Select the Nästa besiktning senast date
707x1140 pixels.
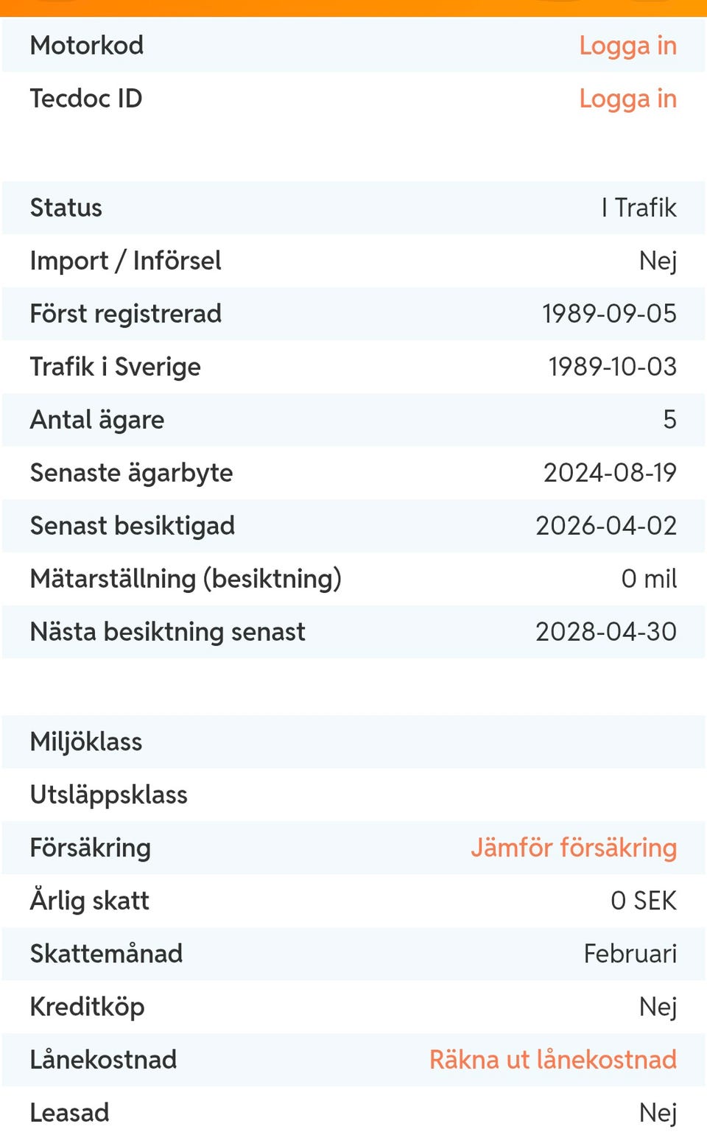pyautogui.click(x=606, y=632)
